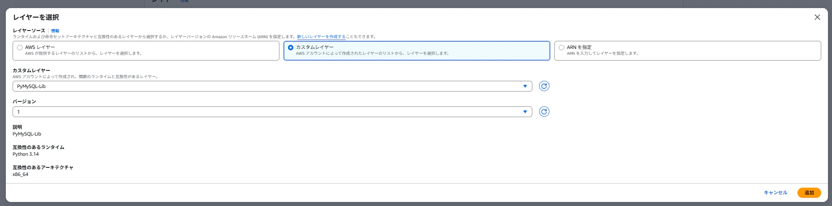The width and height of the screenshot is (832, 206).
Task: Click the PyMySQL-Lib description under 説明
Action: [27, 134]
